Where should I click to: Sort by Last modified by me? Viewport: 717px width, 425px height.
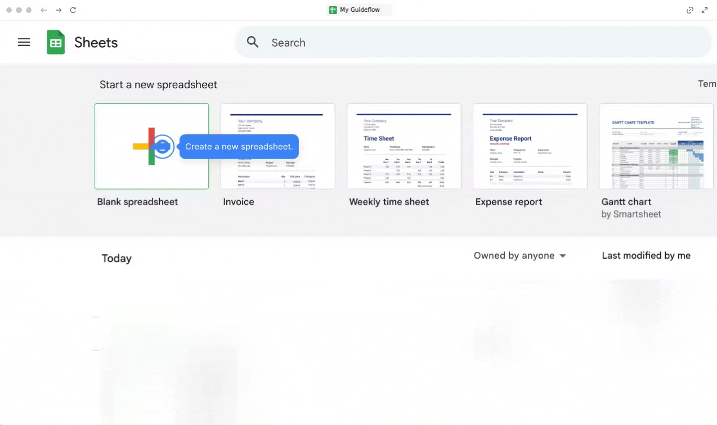646,255
